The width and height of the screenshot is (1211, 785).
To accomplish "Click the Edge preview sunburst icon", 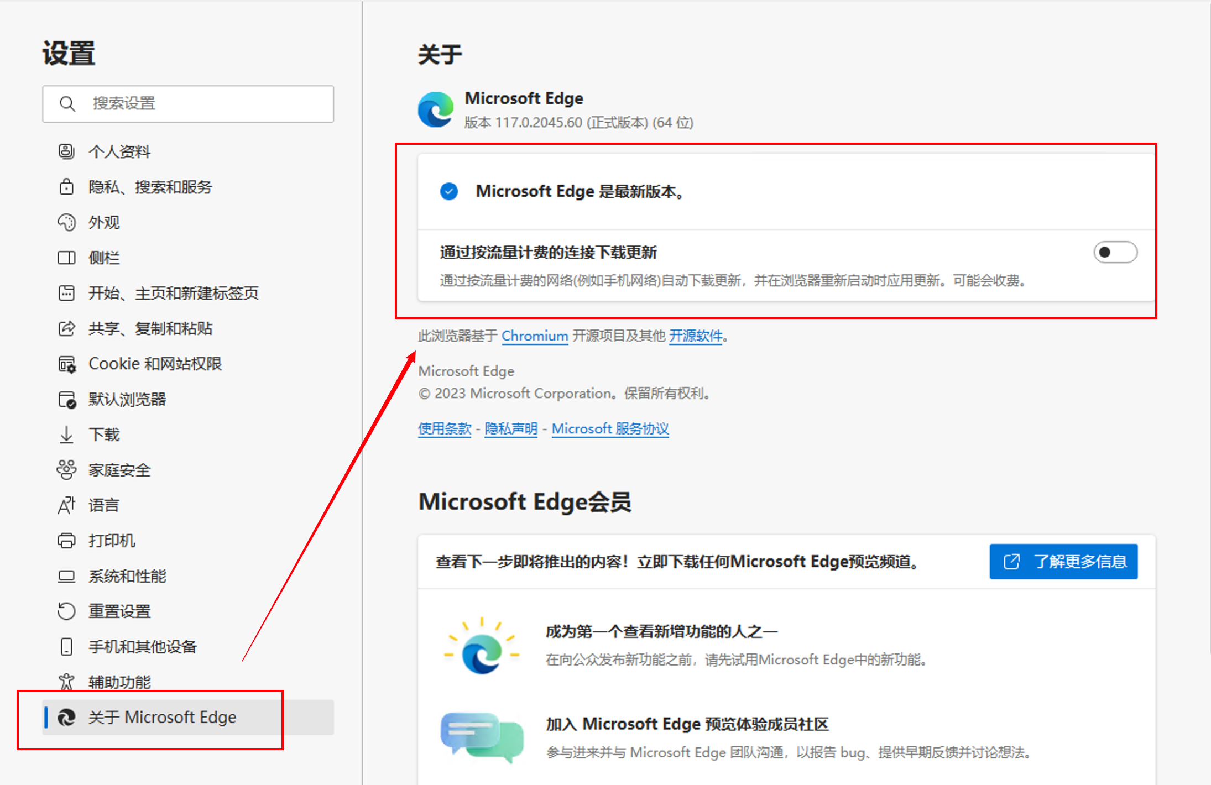I will point(482,646).
